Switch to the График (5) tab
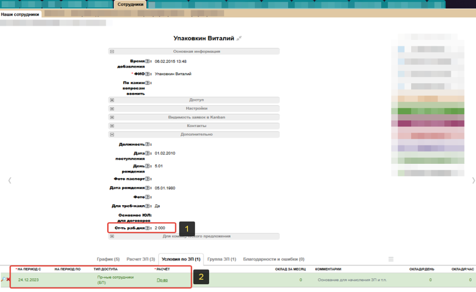The height and width of the screenshot is (292, 476). coord(108,259)
